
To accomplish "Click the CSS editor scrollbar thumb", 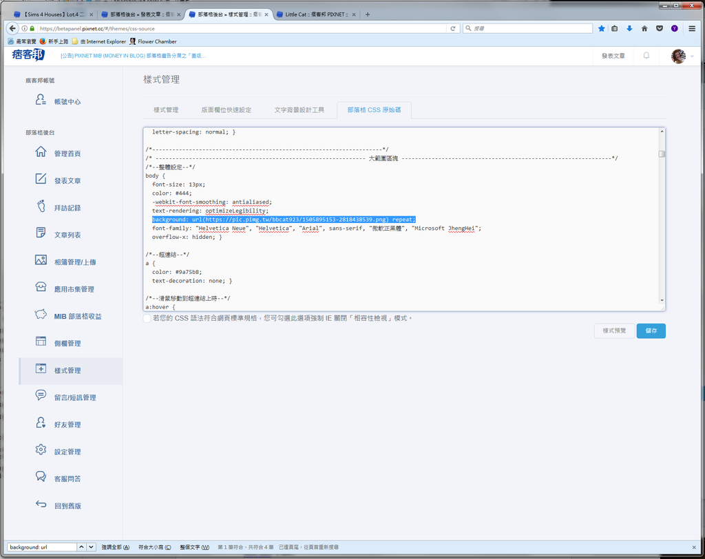I will [x=662, y=154].
